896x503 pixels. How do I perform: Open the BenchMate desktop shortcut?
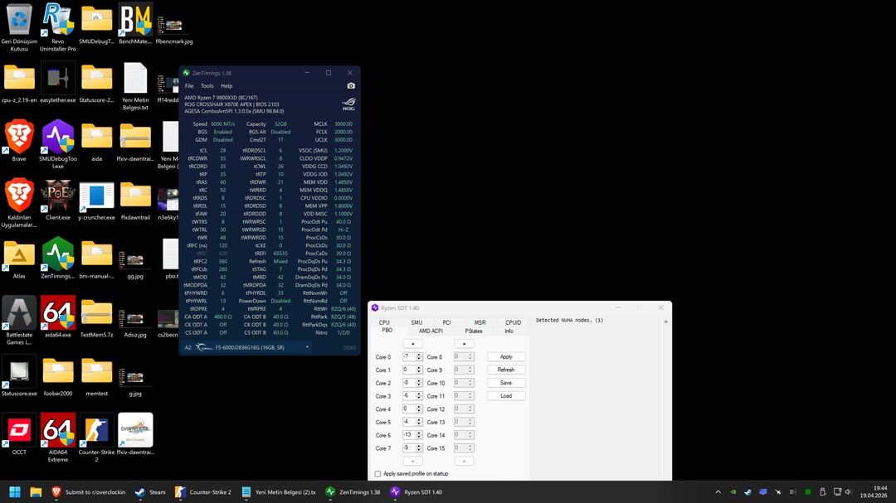(x=135, y=21)
